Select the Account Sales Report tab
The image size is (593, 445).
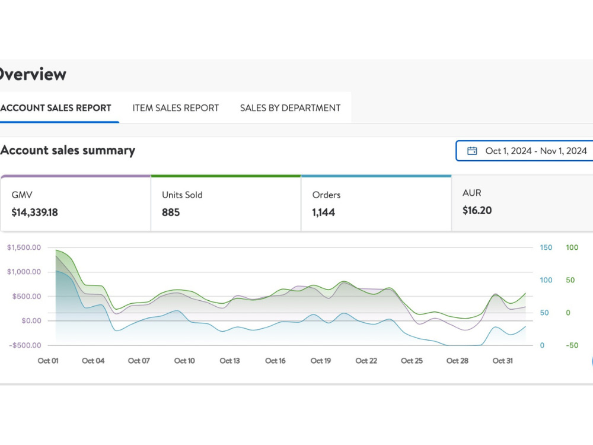[56, 108]
